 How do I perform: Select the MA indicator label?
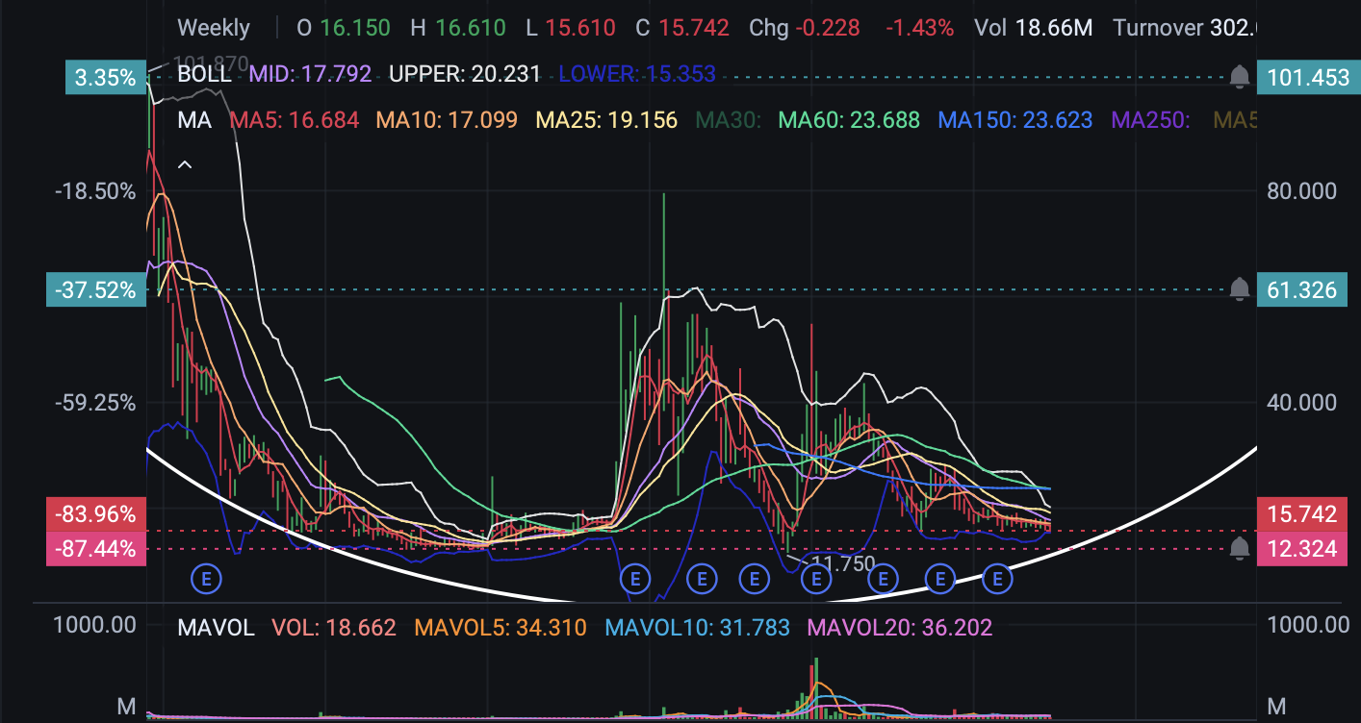[195, 120]
